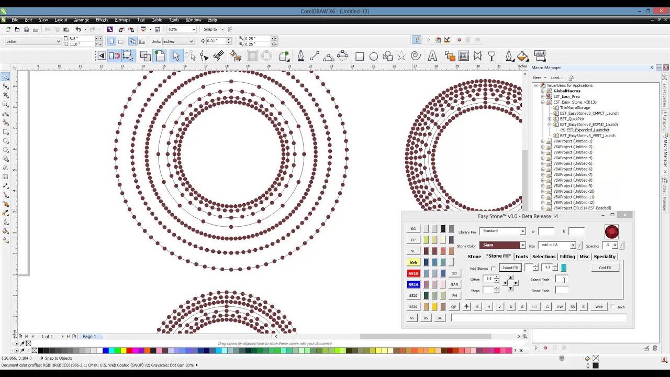670x377 pixels.
Task: Enable the Add Stones checkbox
Action: click(493, 269)
